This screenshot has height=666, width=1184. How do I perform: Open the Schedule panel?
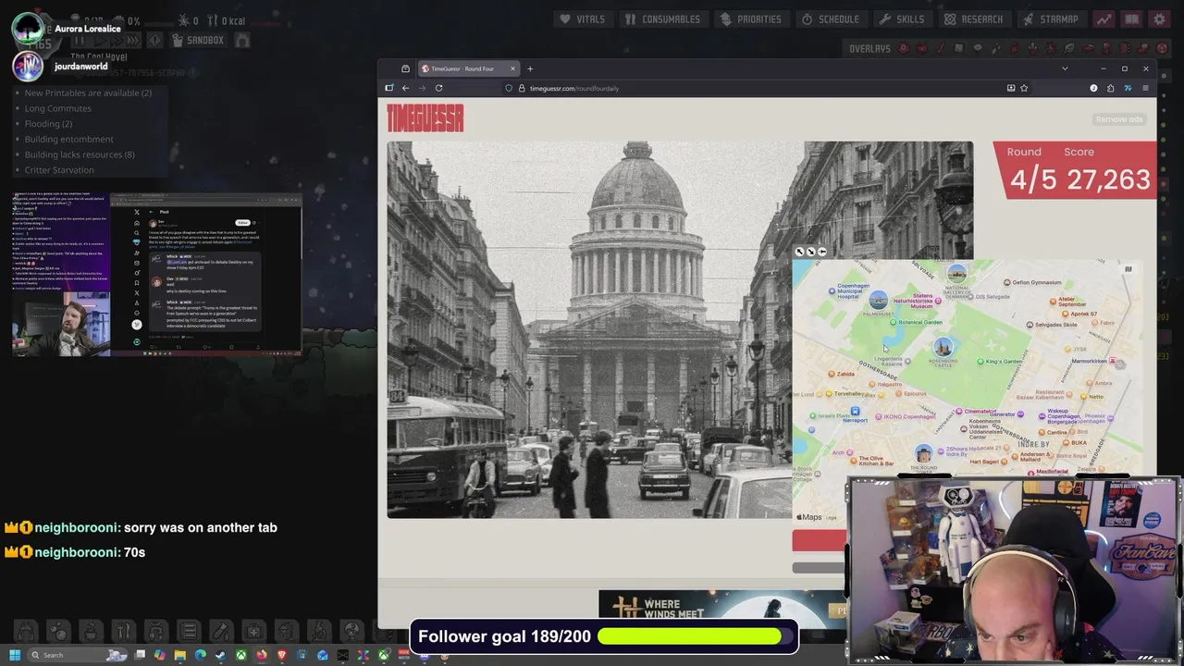(830, 18)
